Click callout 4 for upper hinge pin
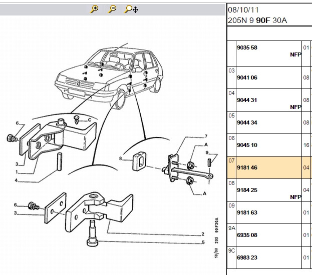This screenshot has width=312, height=275. click(x=16, y=180)
